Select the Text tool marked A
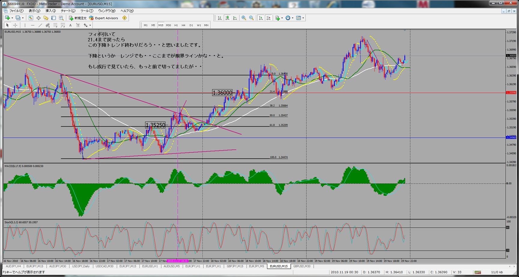519x277 pixels. 70,25
